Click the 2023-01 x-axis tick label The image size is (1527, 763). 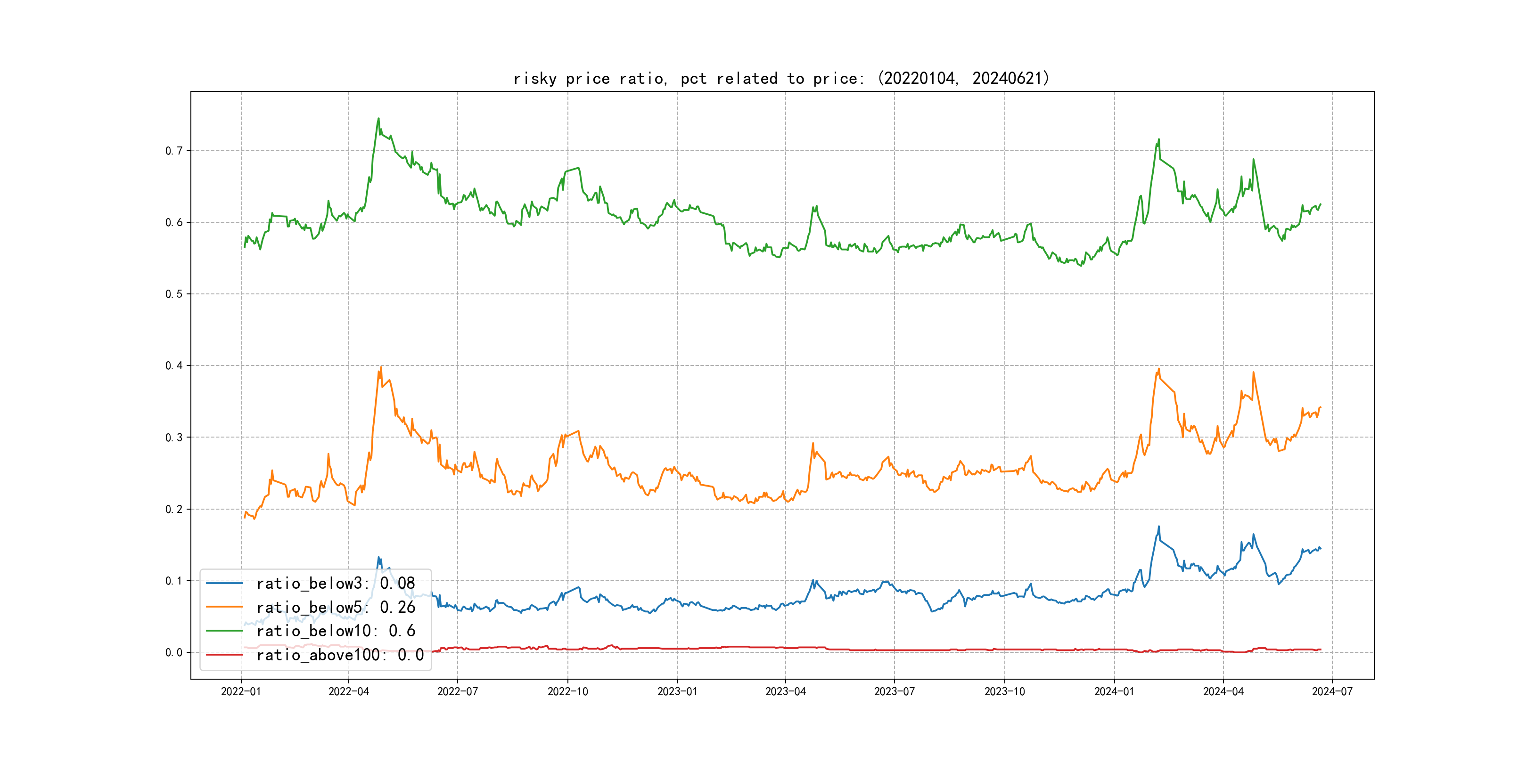[677, 691]
